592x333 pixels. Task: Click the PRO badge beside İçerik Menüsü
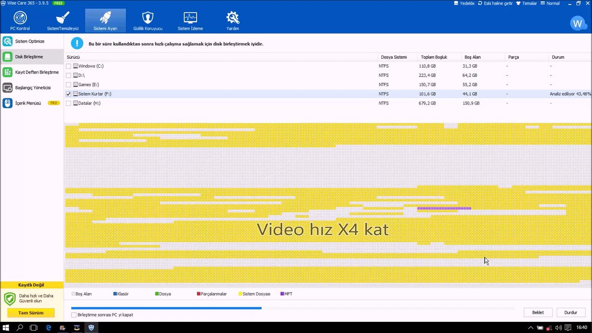click(x=54, y=103)
